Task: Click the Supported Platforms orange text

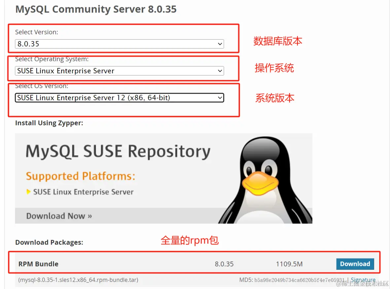Action: pyautogui.click(x=81, y=176)
